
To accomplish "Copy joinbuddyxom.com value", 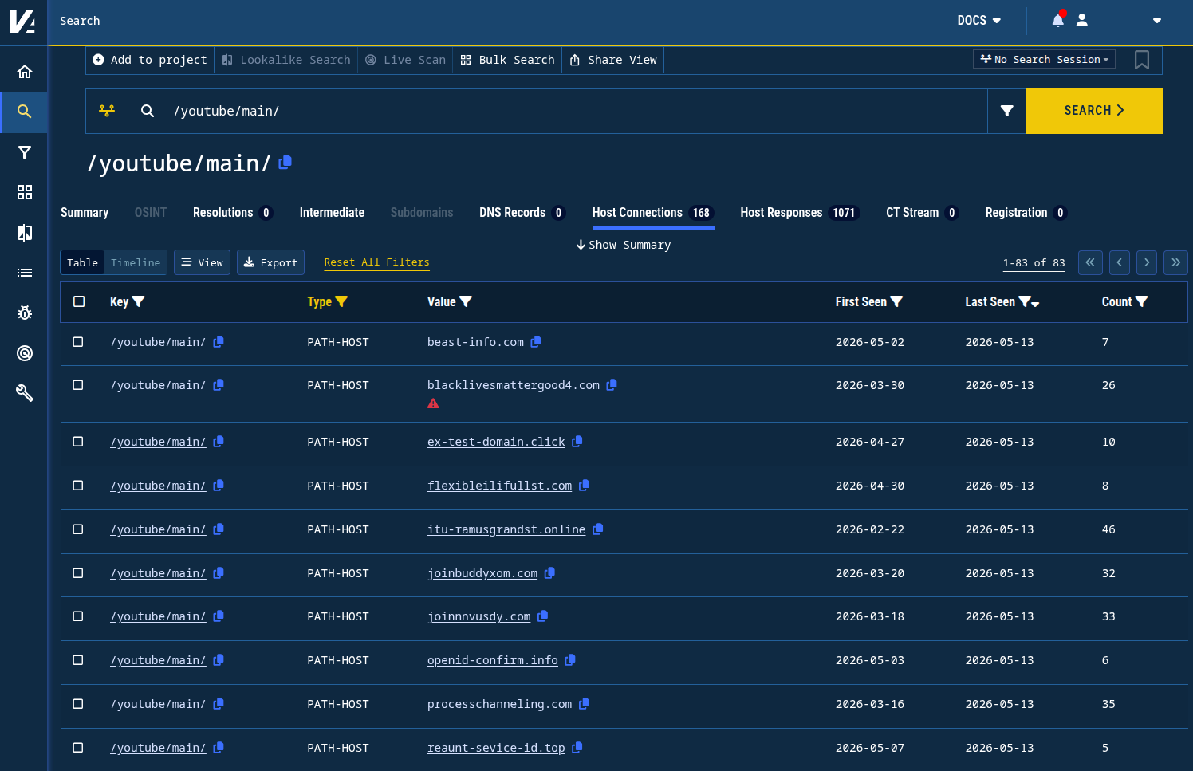I will click(549, 573).
